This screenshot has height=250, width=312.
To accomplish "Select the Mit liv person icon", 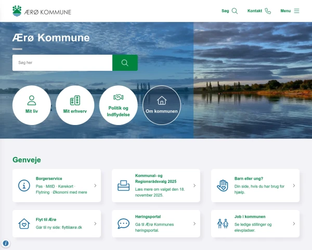I will coord(32,101).
